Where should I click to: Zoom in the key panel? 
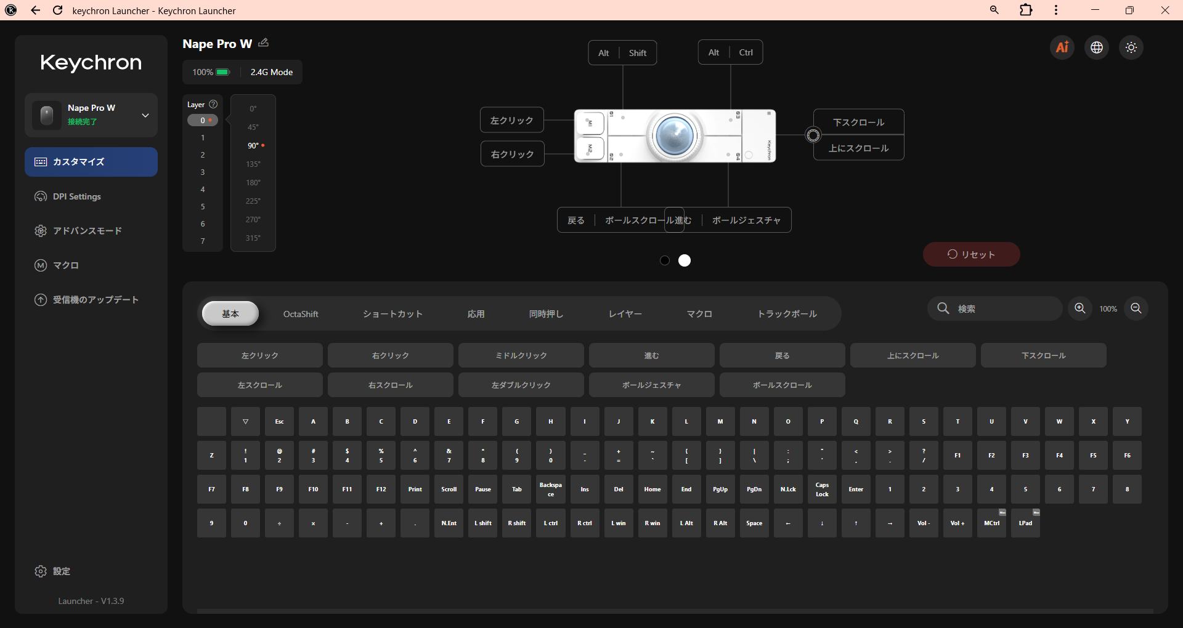tap(1080, 308)
